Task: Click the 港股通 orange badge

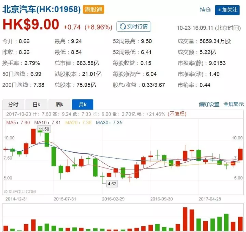Action: 94,10
